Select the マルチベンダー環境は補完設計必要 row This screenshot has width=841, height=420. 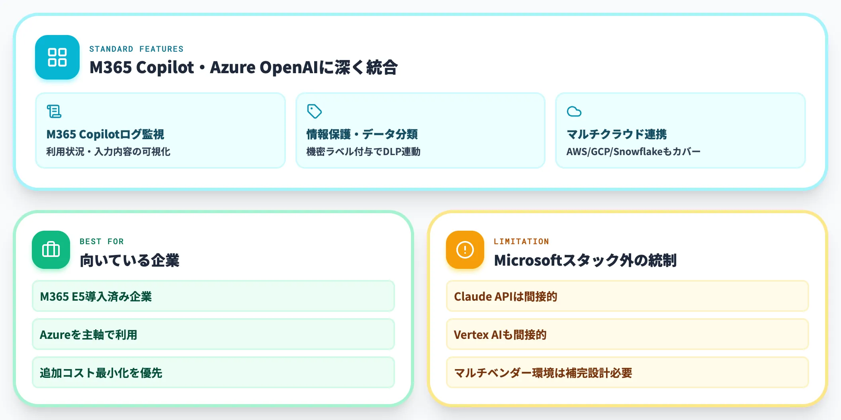[x=628, y=372]
